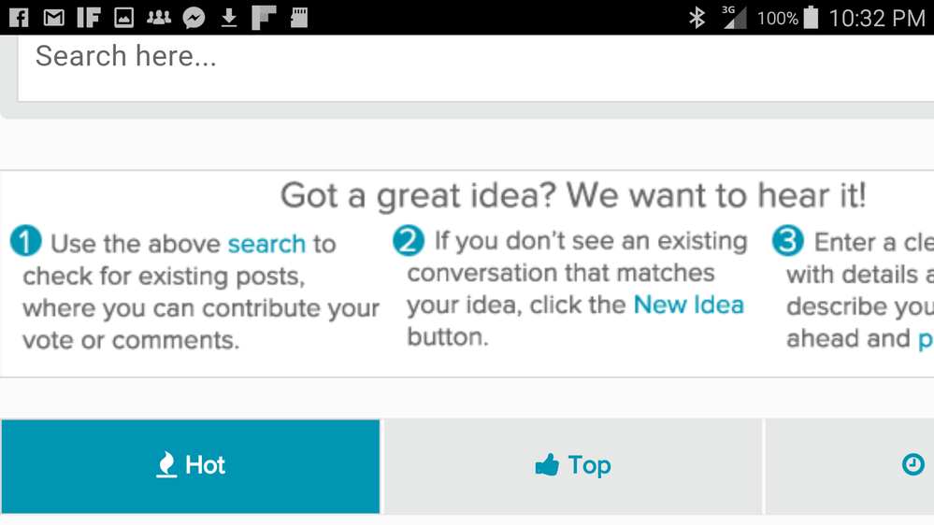Open the Flipboard notification icon

coord(264,17)
